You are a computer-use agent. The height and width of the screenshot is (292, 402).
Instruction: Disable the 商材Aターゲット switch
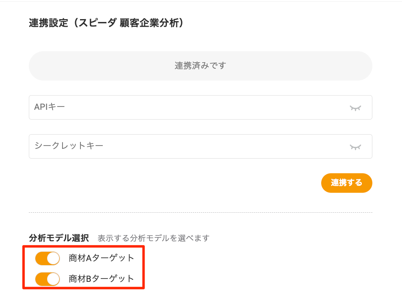[x=48, y=258]
